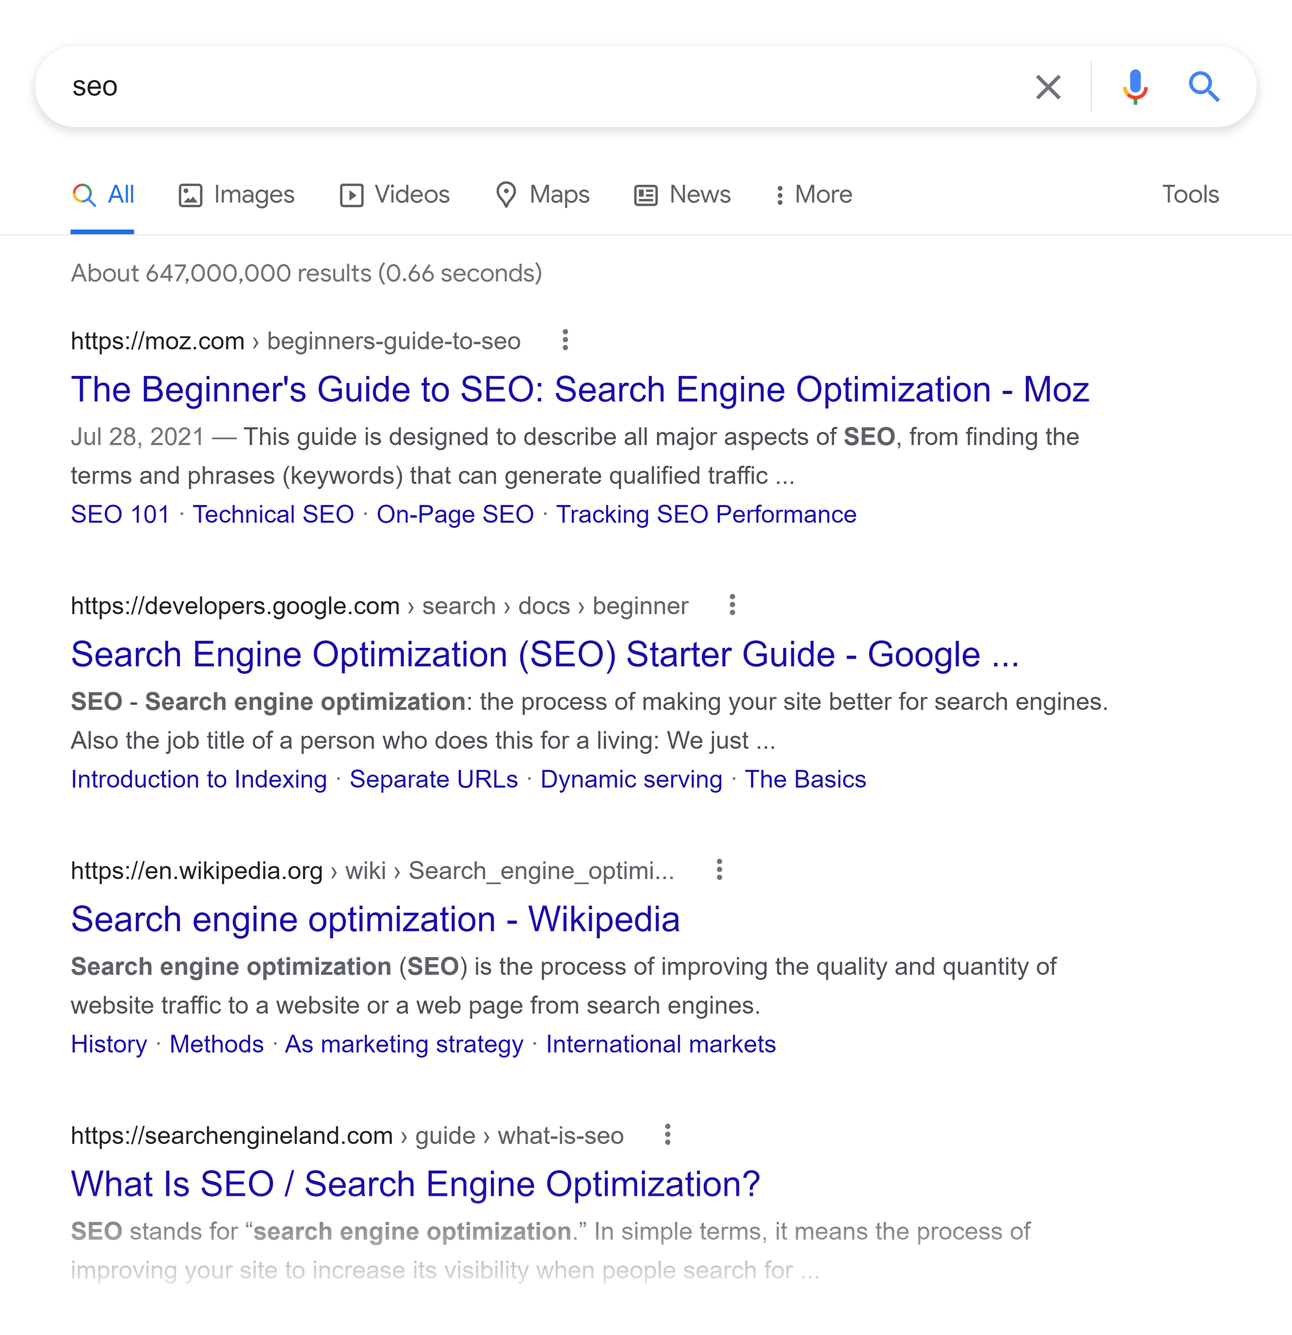1292x1335 pixels.
Task: Open The Beginner's Guide to SEO Moz result
Action: (580, 390)
